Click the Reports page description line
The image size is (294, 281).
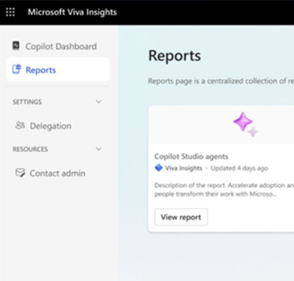point(221,81)
